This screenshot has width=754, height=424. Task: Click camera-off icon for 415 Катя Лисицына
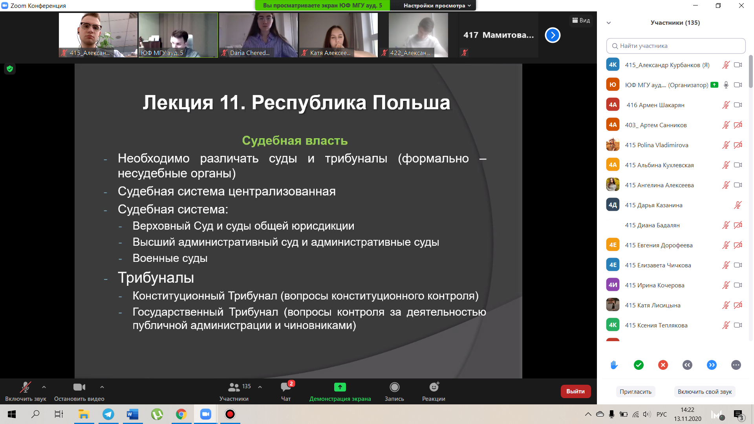pos(738,305)
